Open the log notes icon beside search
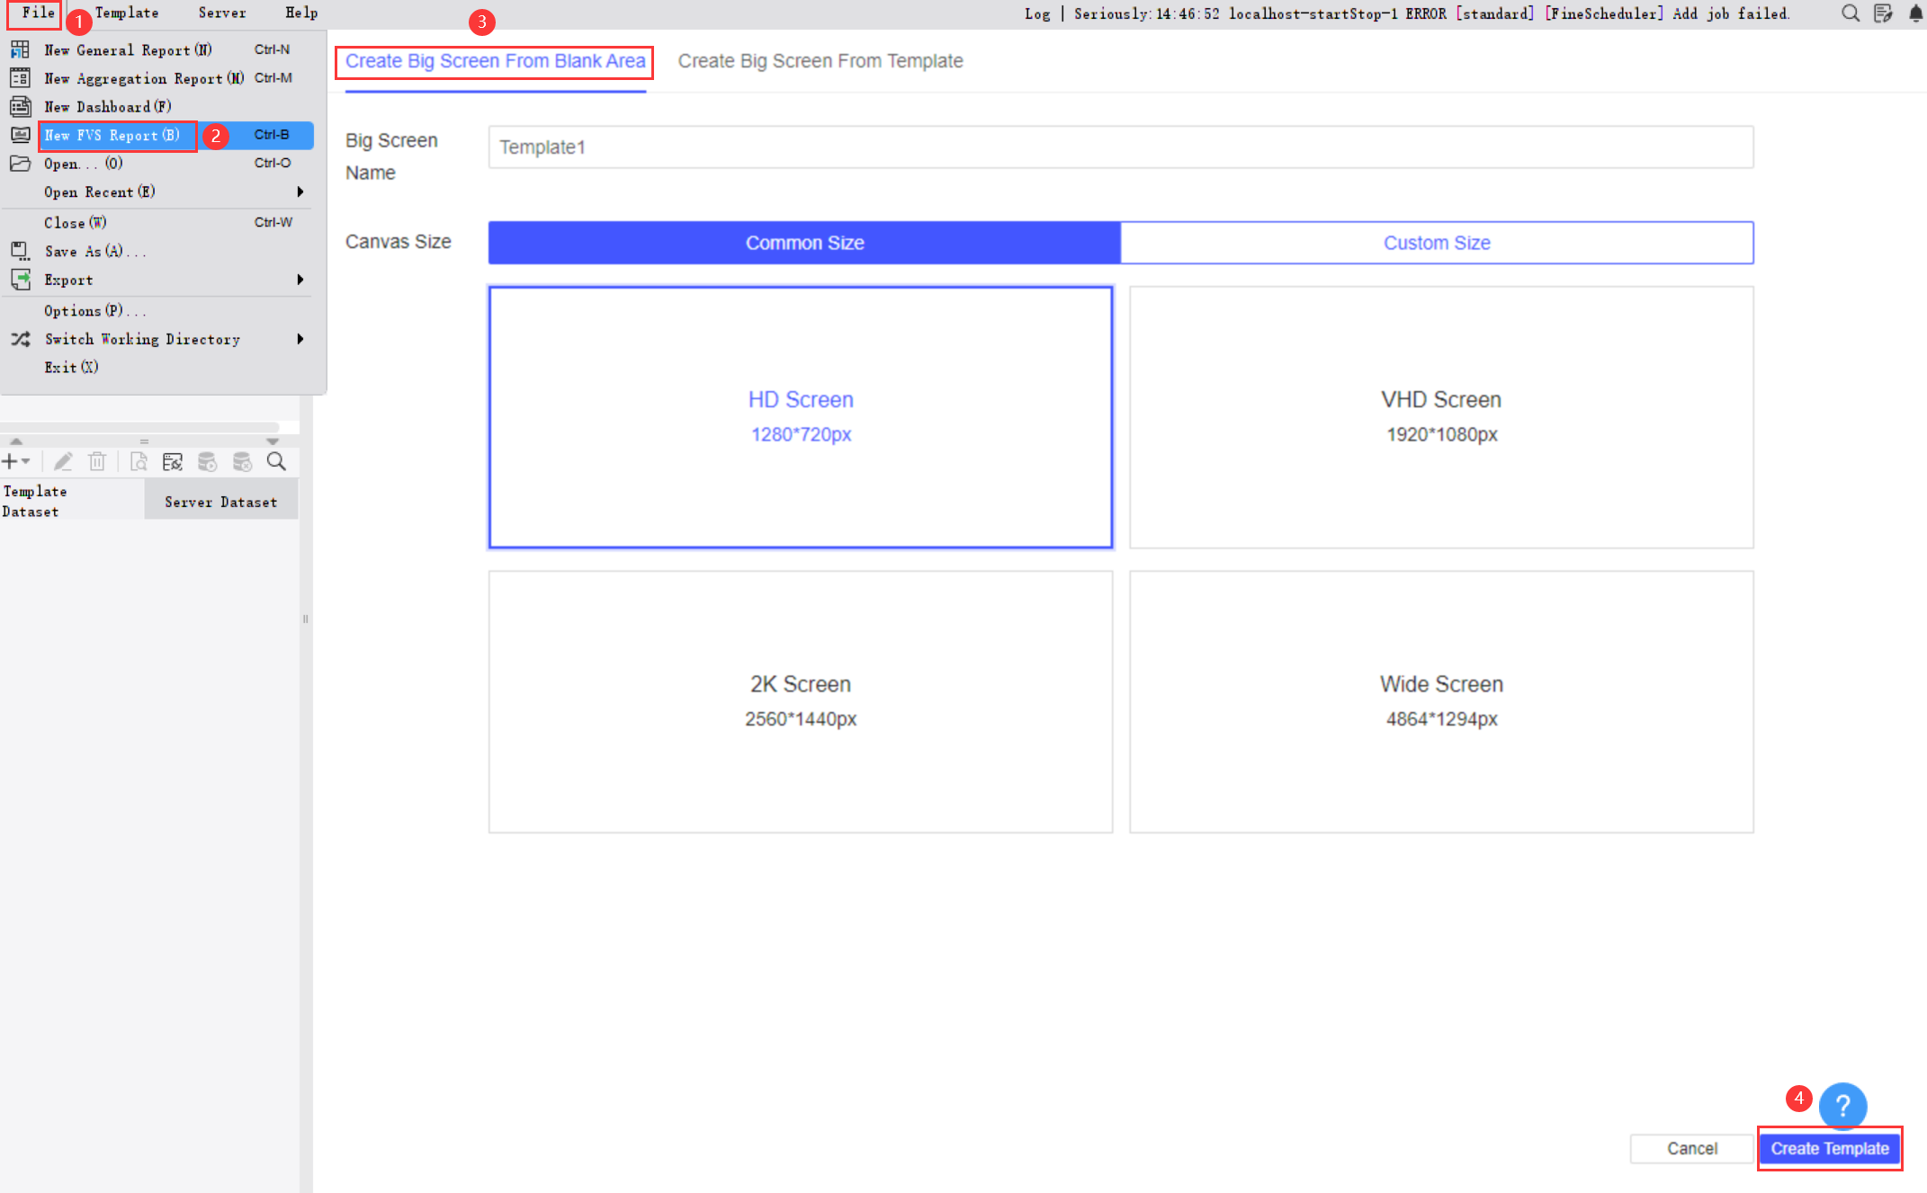Screen dimensions: 1927x1193 [x=1883, y=13]
